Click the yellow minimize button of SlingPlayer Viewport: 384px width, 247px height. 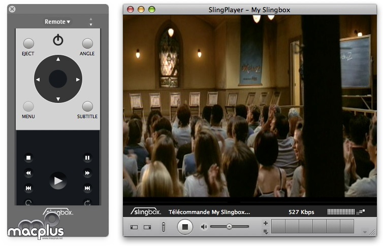[x=141, y=10]
